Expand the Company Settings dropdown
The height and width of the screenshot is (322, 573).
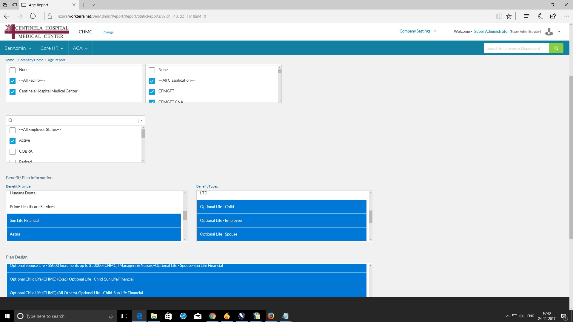coord(418,31)
